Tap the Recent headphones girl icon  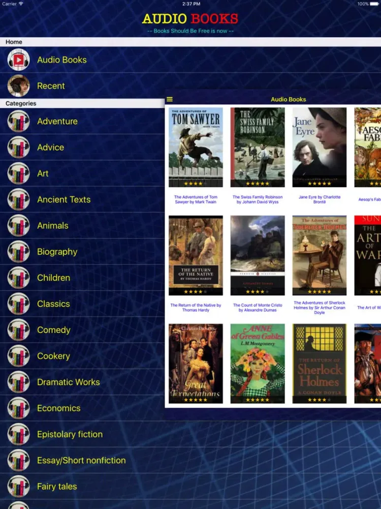[x=18, y=86]
